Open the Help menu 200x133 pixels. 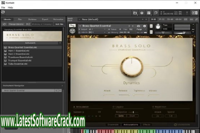coord(11,7)
